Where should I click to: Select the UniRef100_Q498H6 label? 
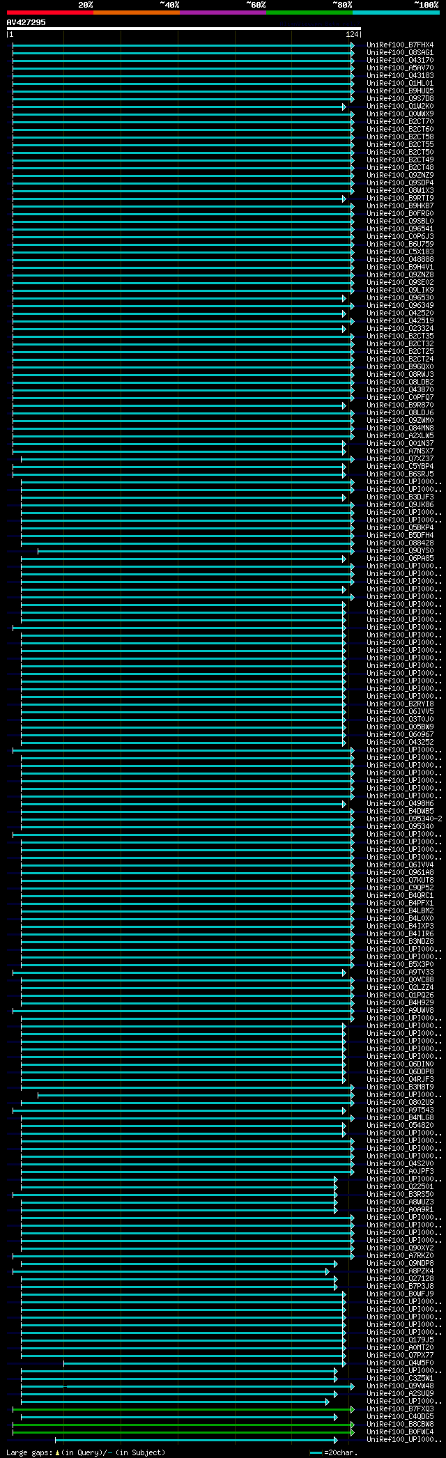pos(400,804)
